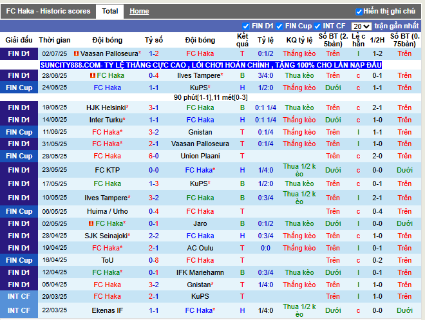Open AC Oulu team link
This screenshot has height=320, width=425.
tap(200, 248)
